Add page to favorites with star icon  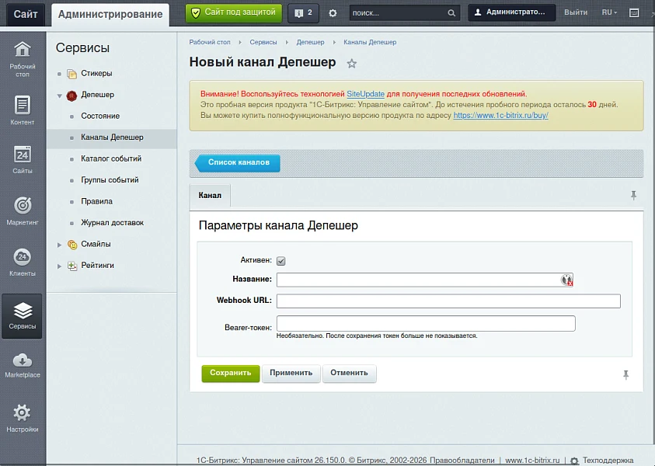click(352, 64)
